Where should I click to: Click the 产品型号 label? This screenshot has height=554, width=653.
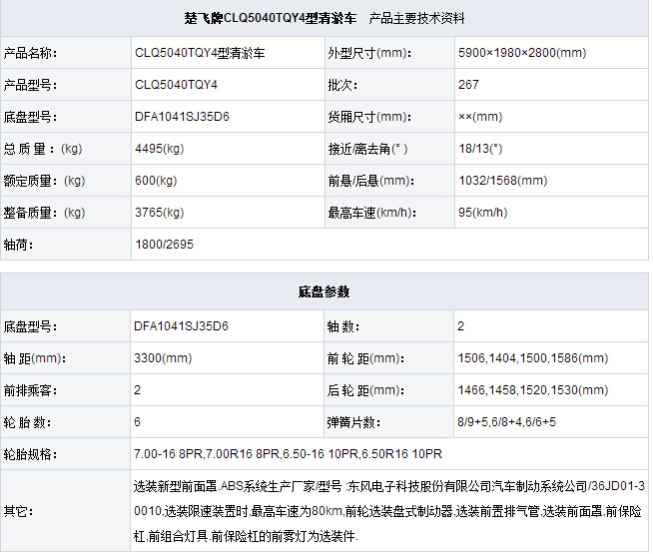[x=30, y=85]
